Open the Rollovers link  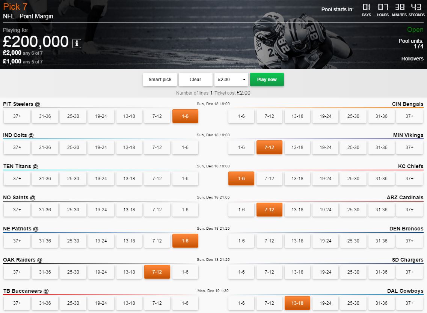click(x=412, y=59)
